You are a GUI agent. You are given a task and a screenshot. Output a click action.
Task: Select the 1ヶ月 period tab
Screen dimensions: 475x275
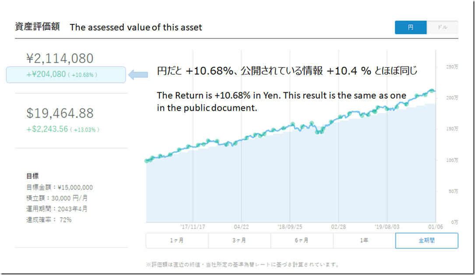click(177, 240)
